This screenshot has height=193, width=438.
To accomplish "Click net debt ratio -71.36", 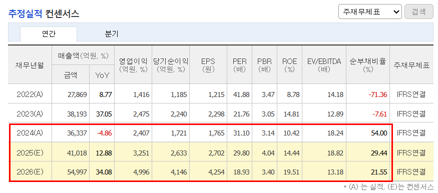I will pos(378,95).
